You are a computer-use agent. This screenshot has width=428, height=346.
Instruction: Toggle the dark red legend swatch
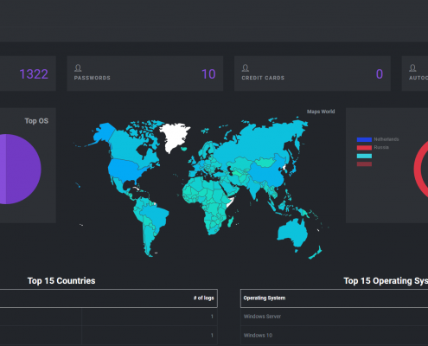(364, 164)
